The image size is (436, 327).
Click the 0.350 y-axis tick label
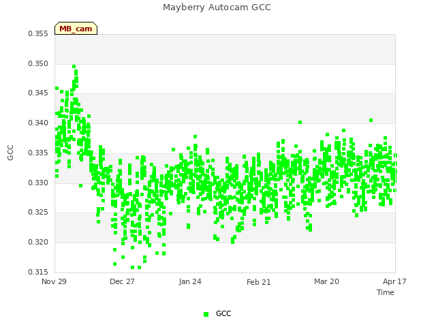pos(38,63)
